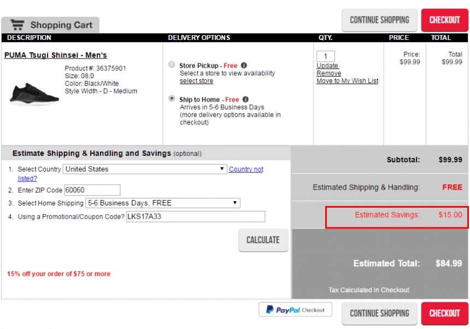Click the item Price: $99.99 cell
470x329 pixels.
(410, 58)
